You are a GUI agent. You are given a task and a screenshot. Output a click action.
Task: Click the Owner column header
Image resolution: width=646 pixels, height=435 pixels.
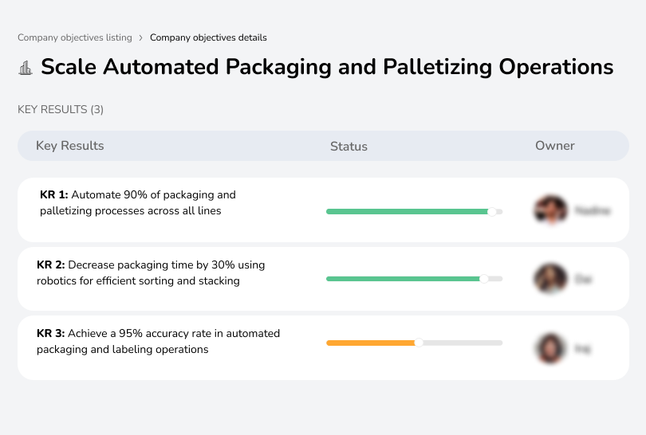[x=554, y=146]
